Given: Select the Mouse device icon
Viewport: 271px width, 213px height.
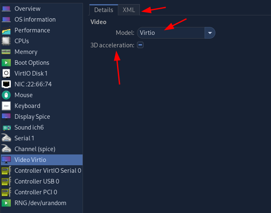Looking at the screenshot, I should [6, 95].
